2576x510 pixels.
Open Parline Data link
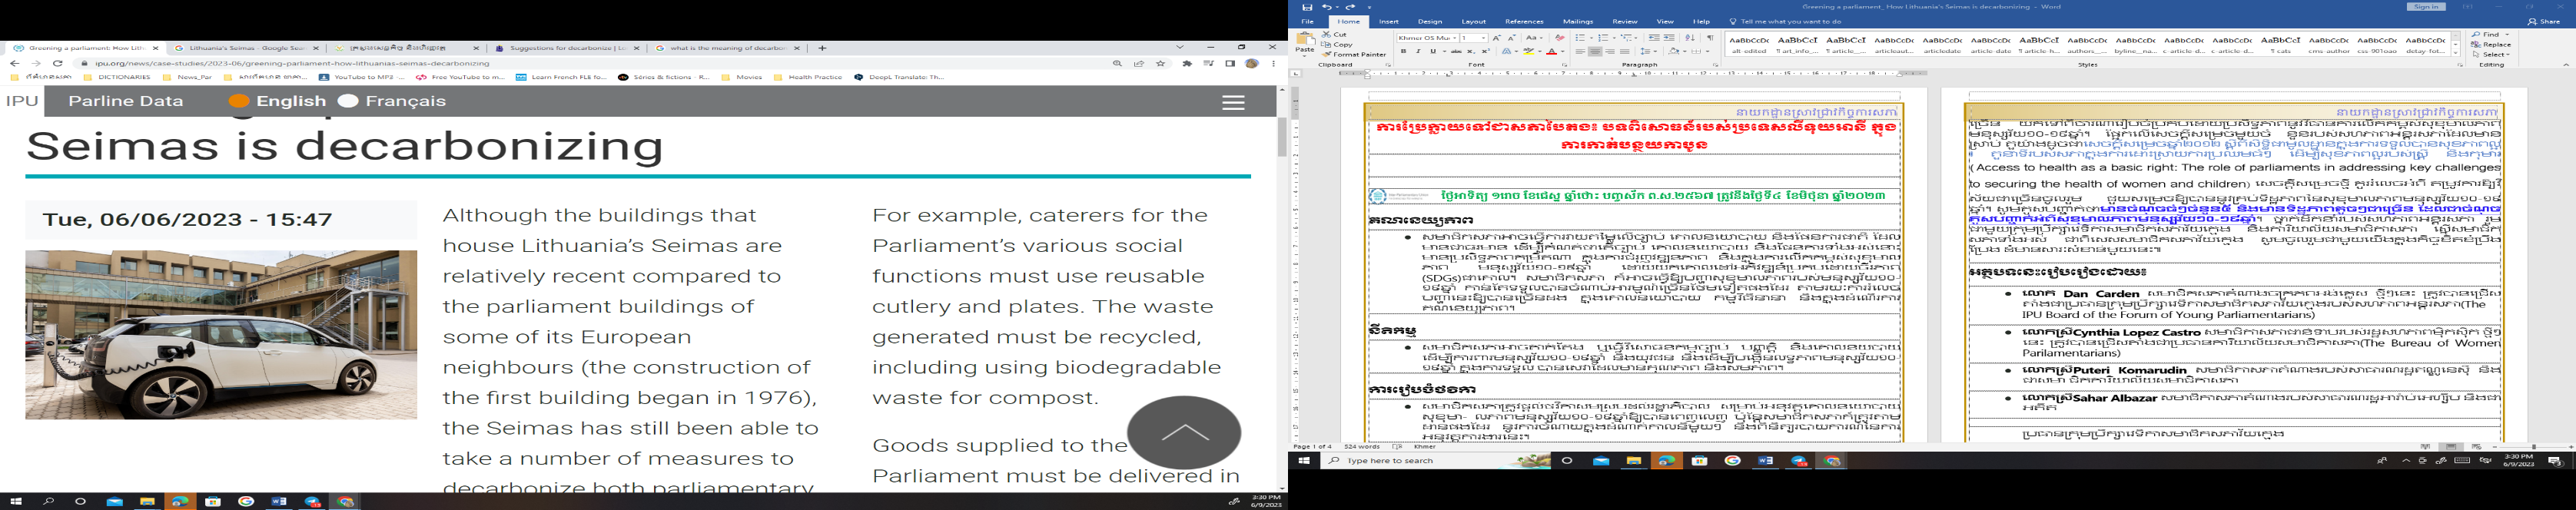pyautogui.click(x=126, y=101)
